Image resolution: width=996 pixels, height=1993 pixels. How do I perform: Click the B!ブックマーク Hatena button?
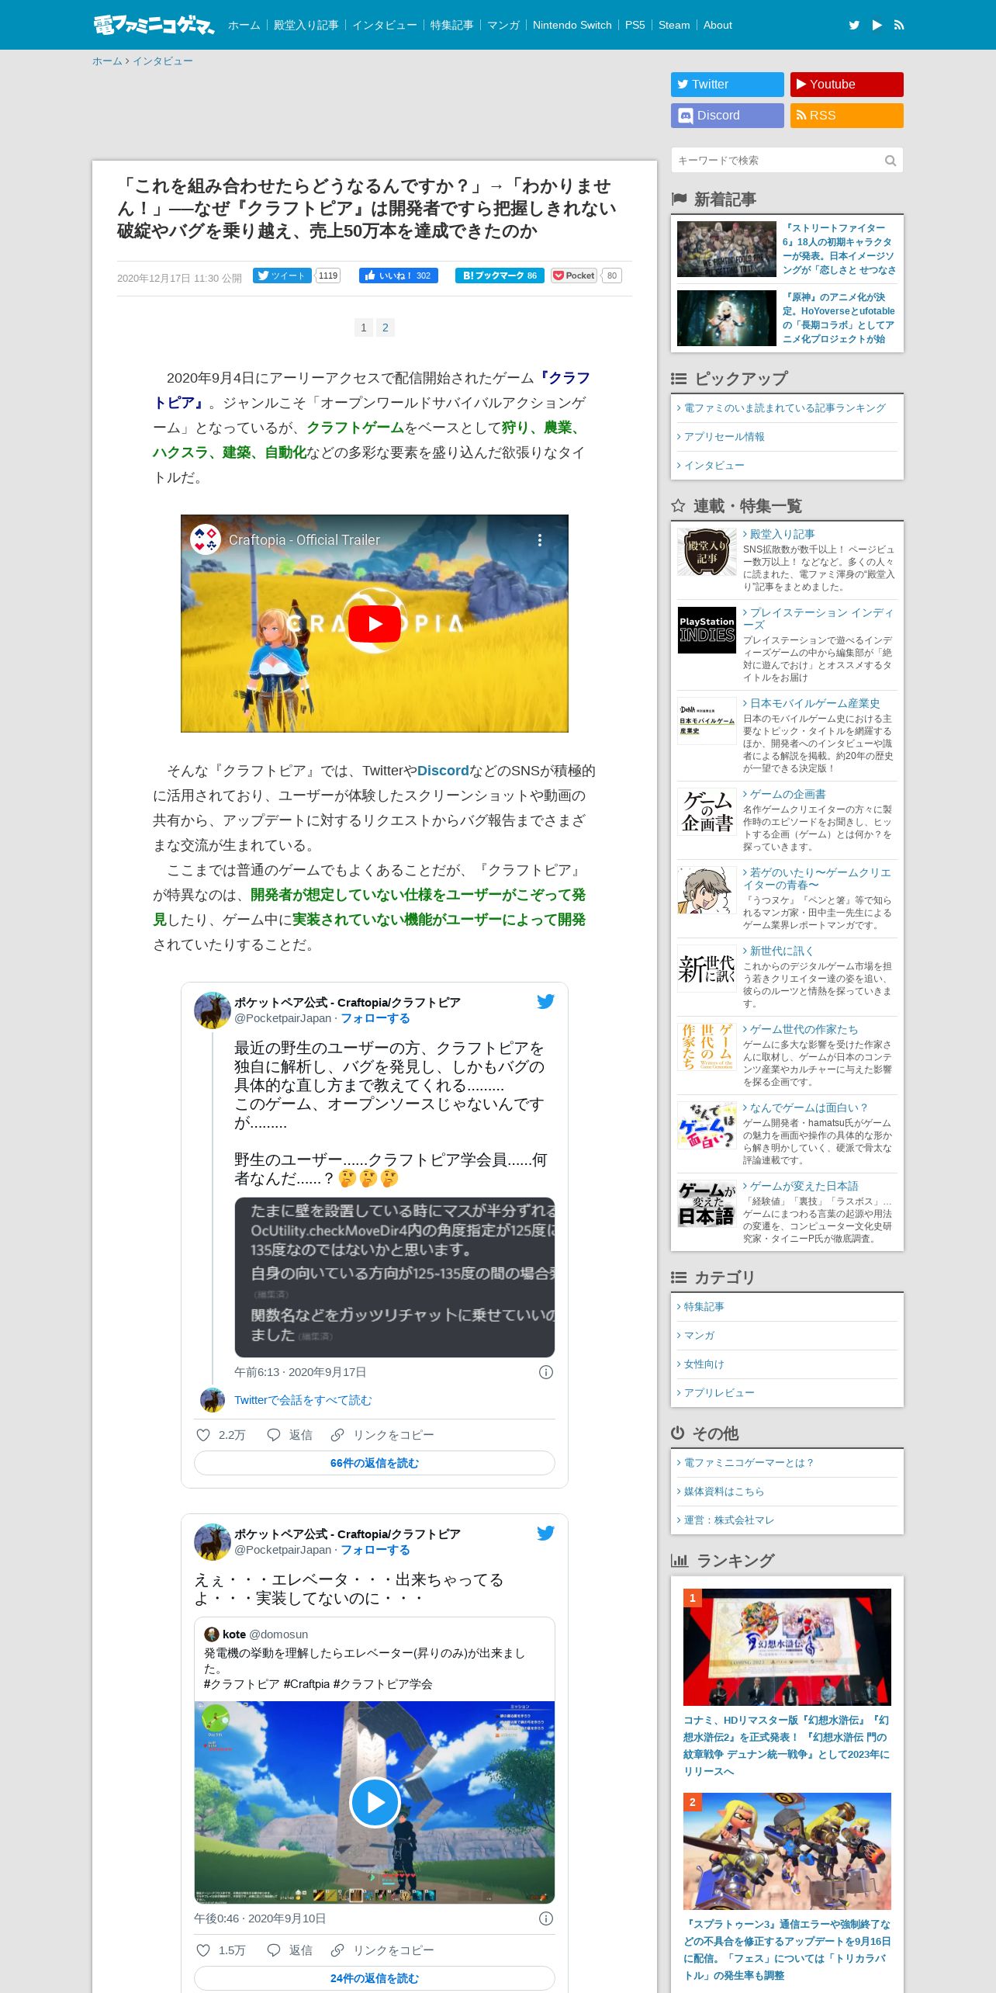tap(500, 276)
